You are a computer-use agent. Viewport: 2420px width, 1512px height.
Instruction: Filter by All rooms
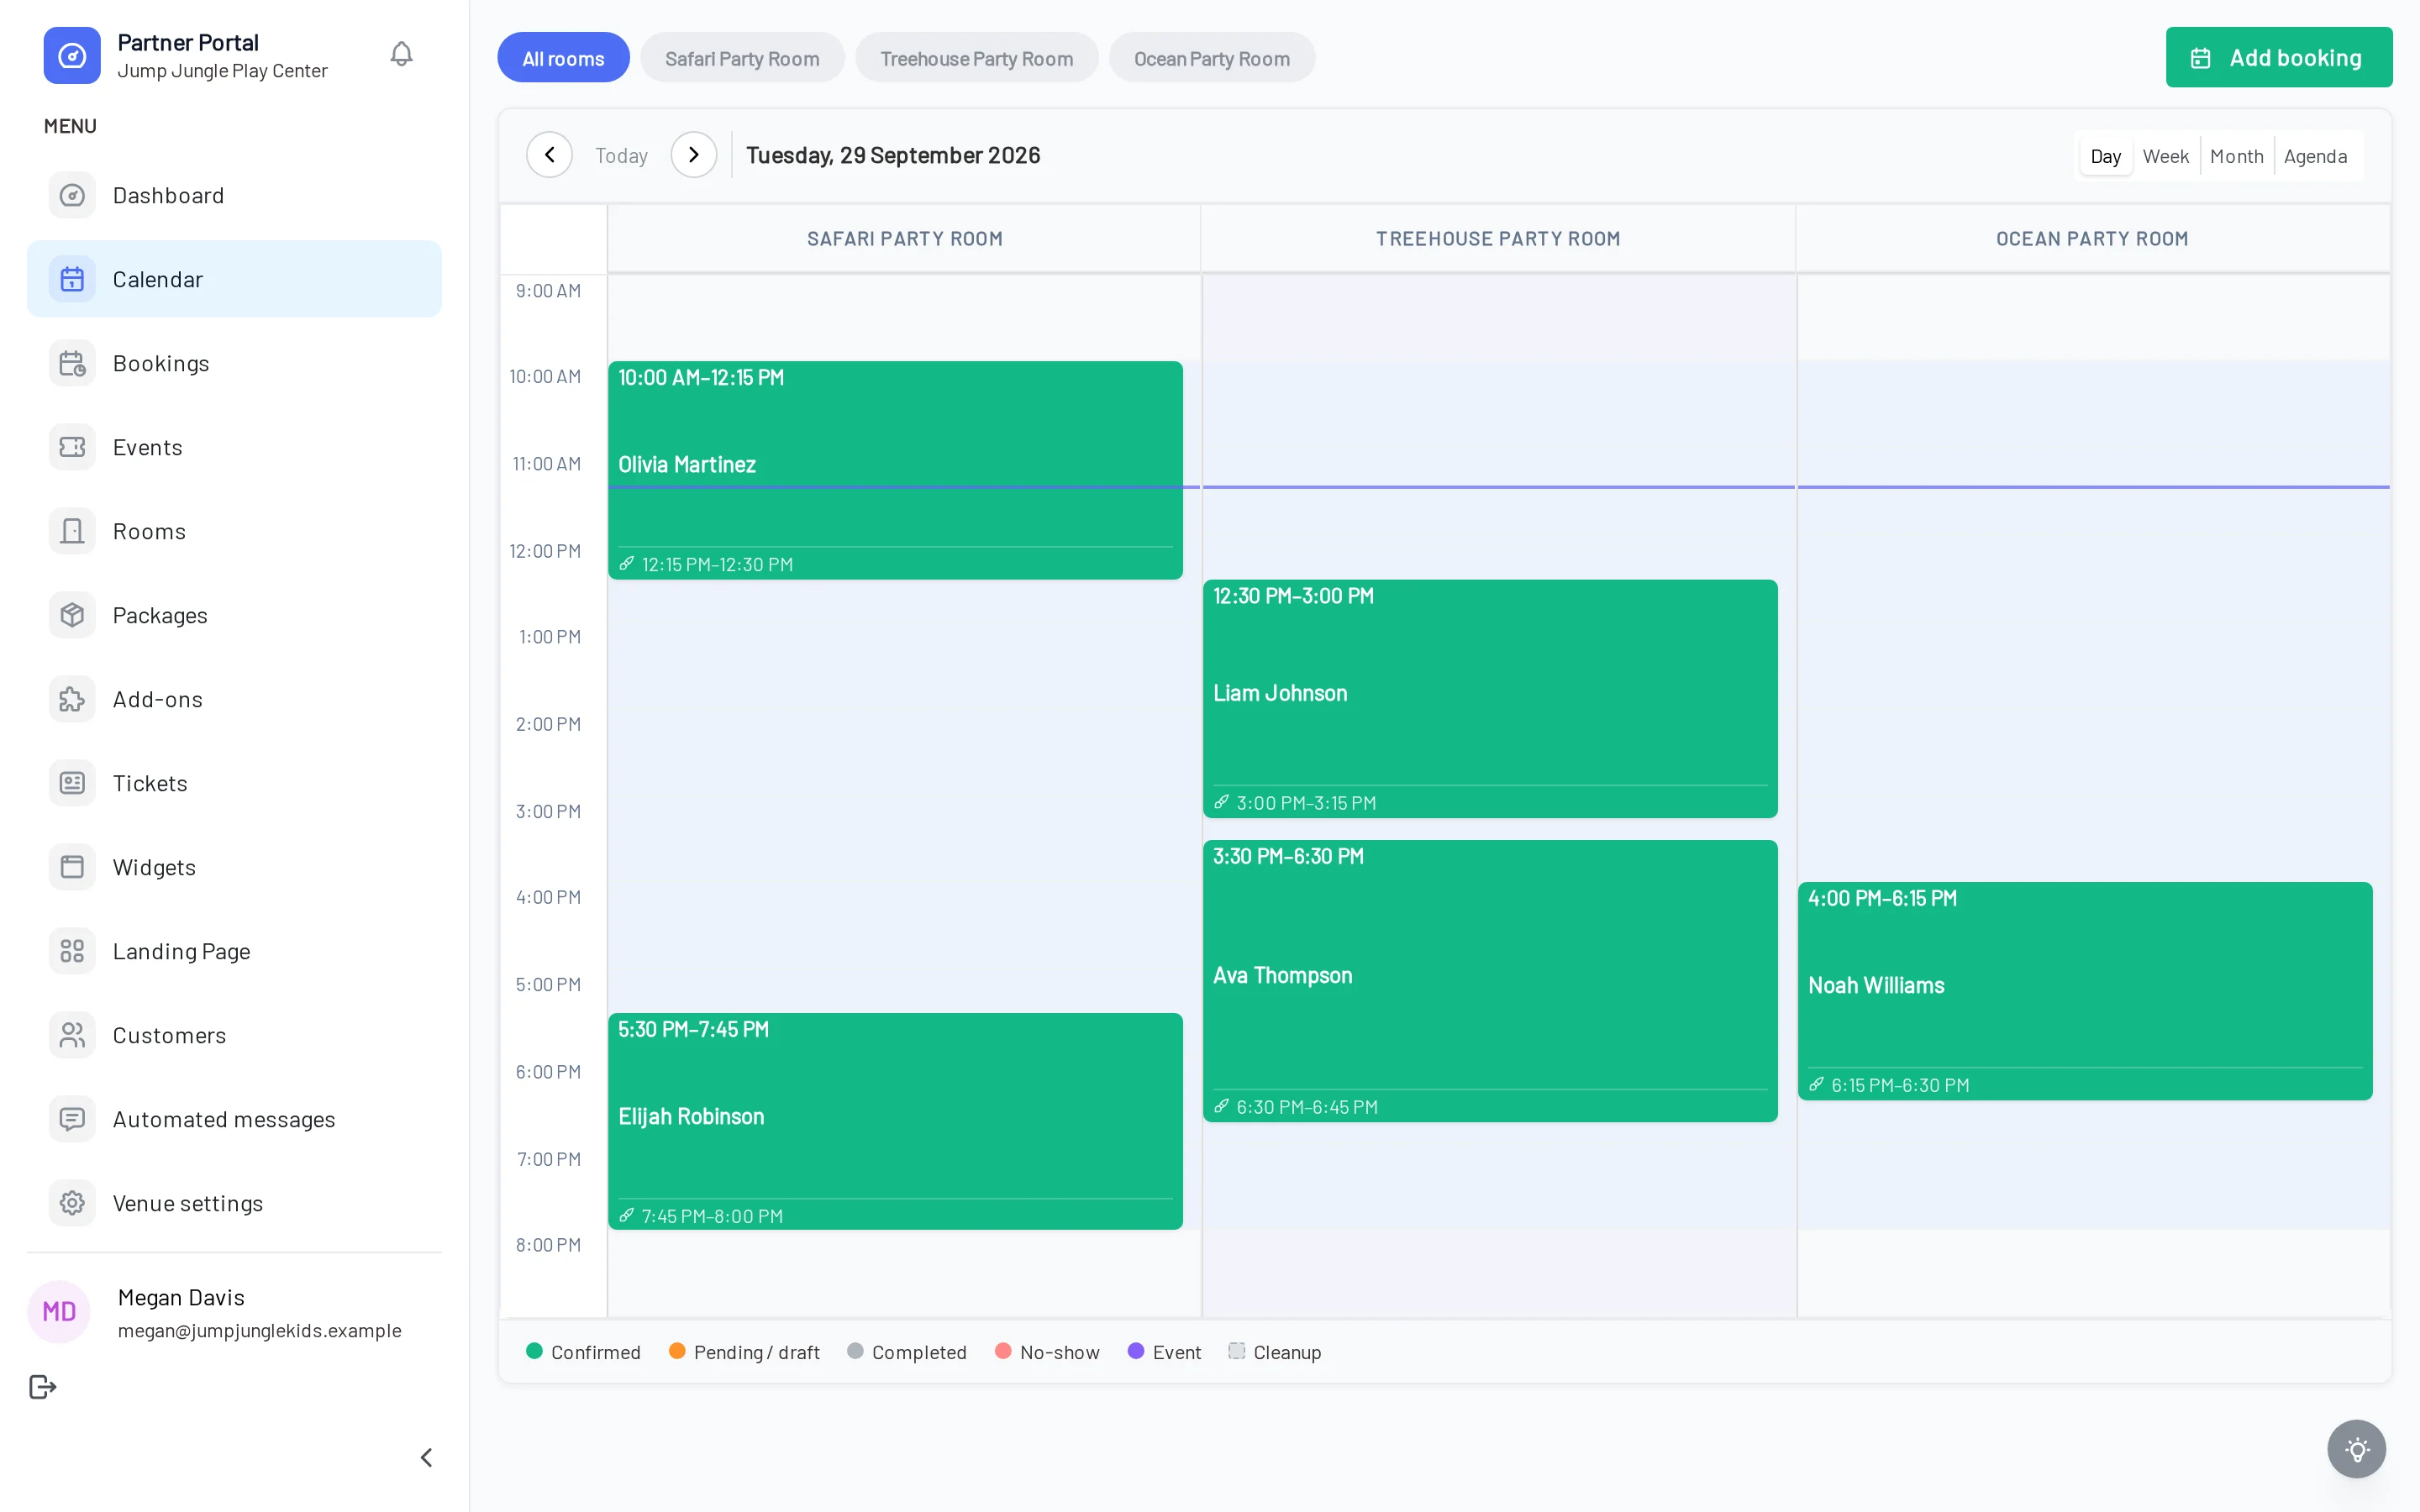pyautogui.click(x=563, y=58)
